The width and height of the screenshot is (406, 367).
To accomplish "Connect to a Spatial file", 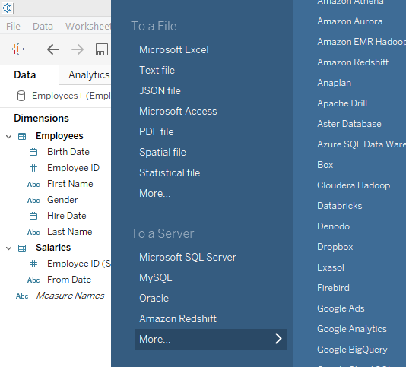I will click(x=163, y=152).
